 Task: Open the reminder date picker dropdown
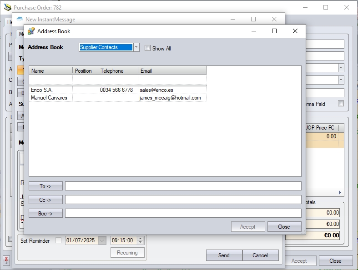(102, 240)
